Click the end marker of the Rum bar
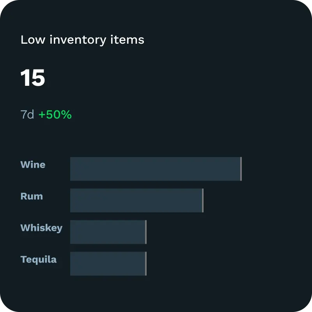This screenshot has height=312, width=312. pyautogui.click(x=203, y=200)
